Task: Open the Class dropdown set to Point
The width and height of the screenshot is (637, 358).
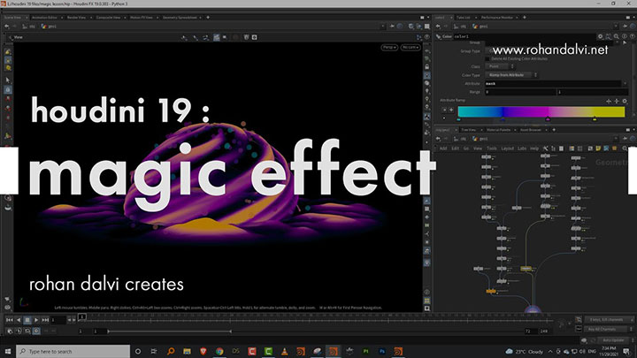Action: point(502,66)
